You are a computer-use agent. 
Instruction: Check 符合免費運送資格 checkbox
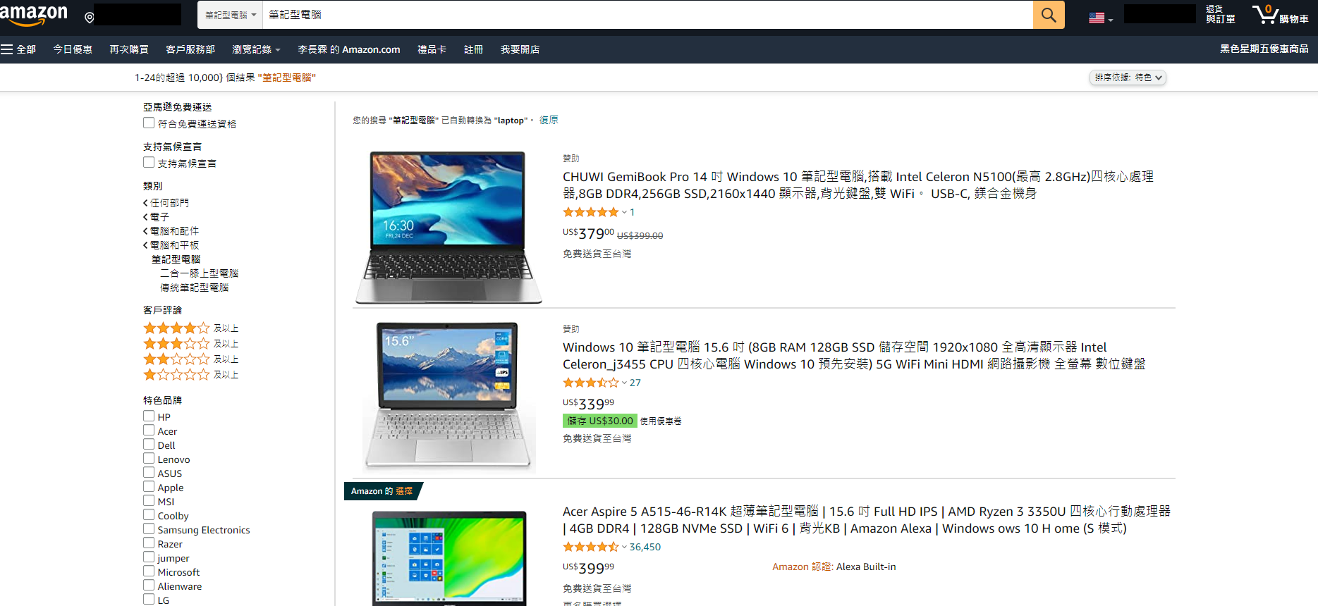(x=149, y=123)
